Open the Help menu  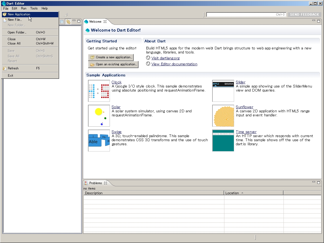[x=45, y=8]
